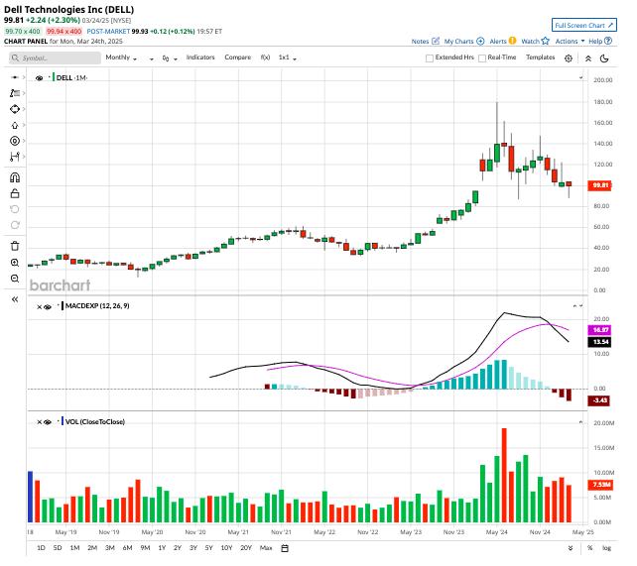Click the My Charts plus icon

point(480,41)
